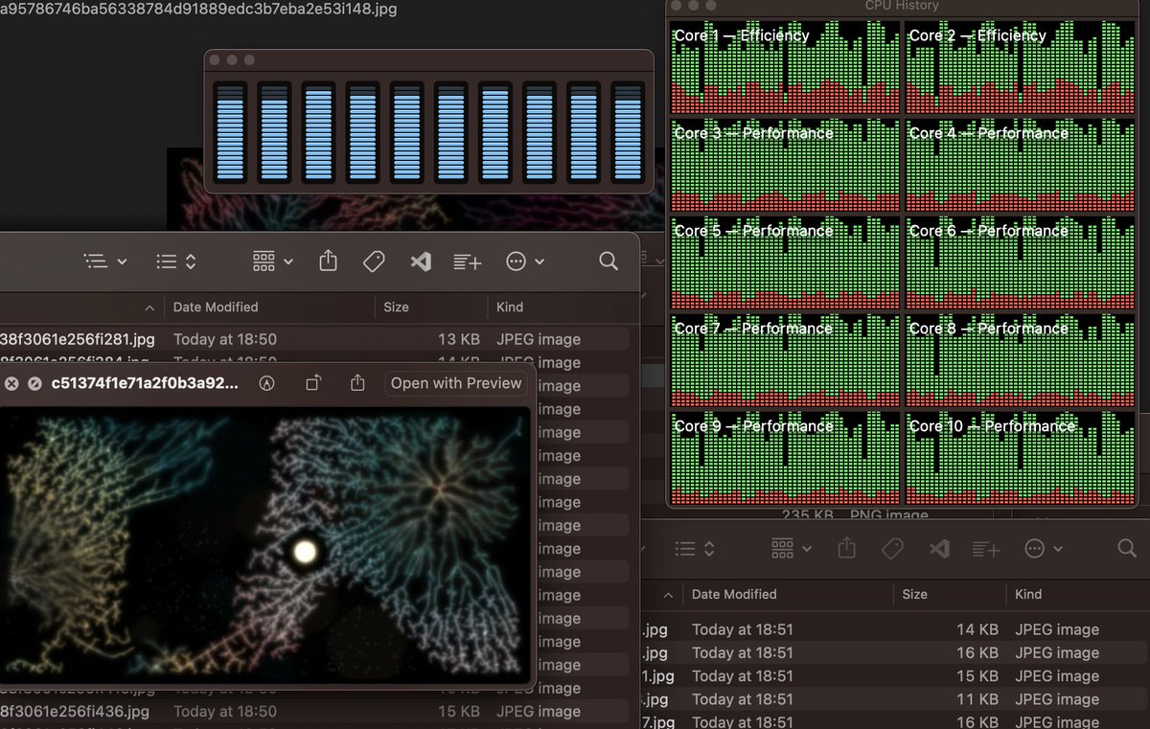Viewport: 1150px width, 729px height.
Task: Click the full-screen circle icon in Quick Look
Action: pos(34,383)
